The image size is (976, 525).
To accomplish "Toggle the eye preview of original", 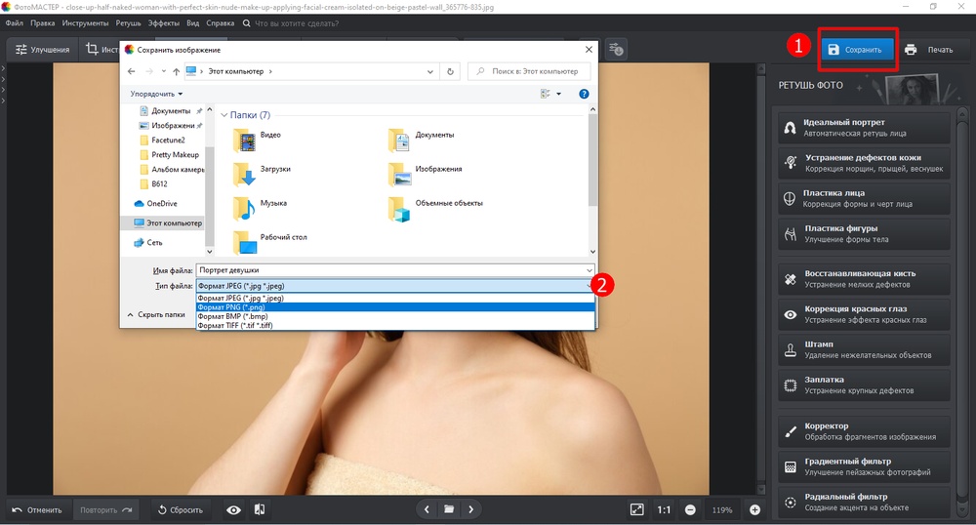I will (233, 509).
